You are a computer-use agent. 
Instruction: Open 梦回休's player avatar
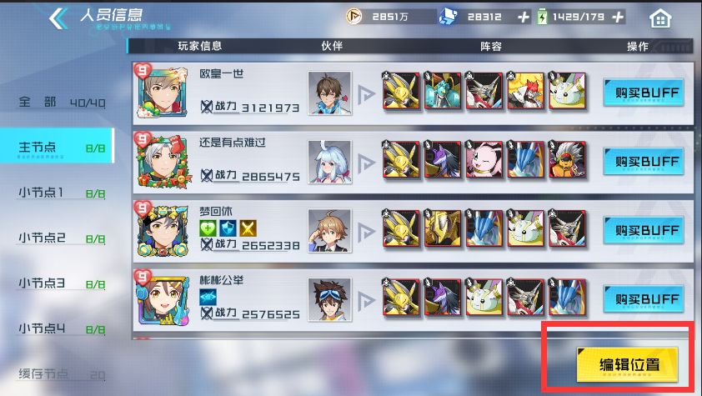[x=162, y=230]
